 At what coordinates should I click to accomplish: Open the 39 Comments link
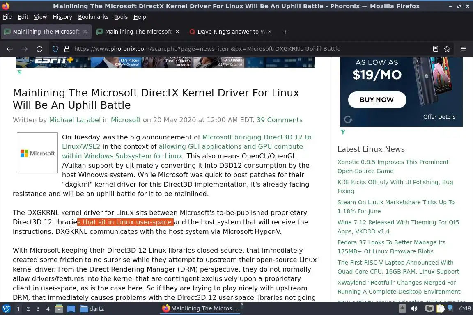280,120
